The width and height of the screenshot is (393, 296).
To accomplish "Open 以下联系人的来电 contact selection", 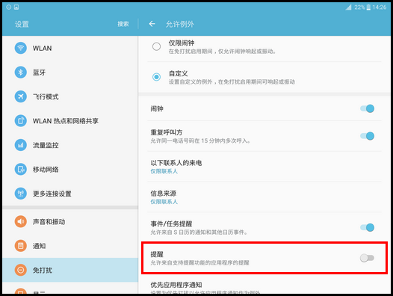I will (x=264, y=167).
